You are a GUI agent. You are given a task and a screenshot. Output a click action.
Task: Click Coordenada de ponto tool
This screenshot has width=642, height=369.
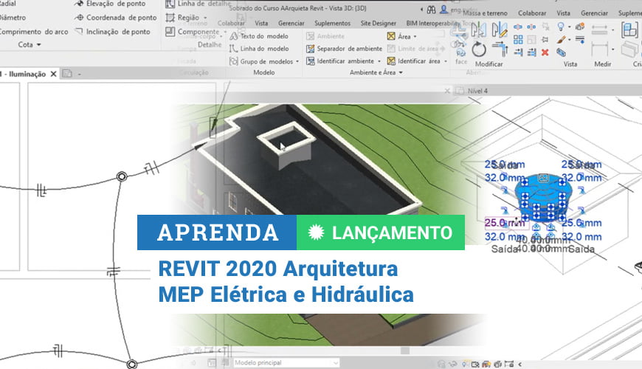pyautogui.click(x=116, y=18)
